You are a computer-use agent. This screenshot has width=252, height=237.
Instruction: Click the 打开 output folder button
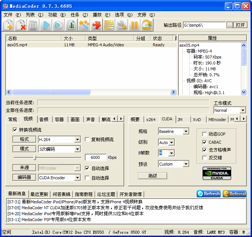[240, 25]
